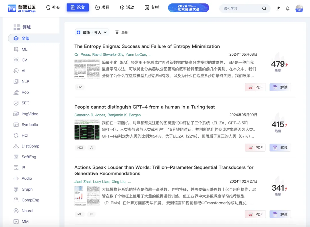Choose the Audio category in sidebar
The height and width of the screenshot is (227, 310).
26,178
